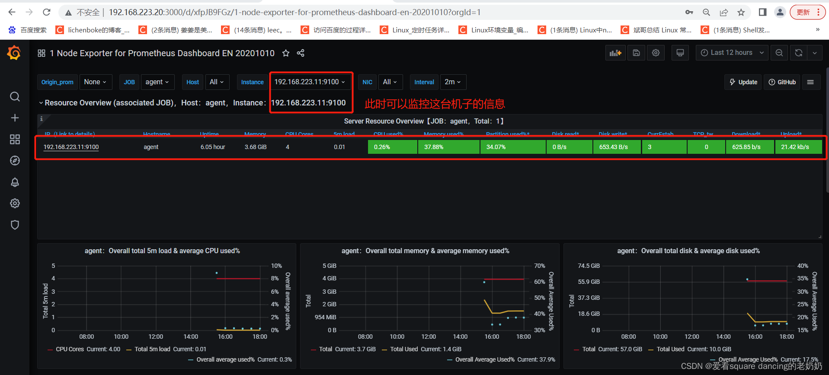Open the 192.168.223.11:9100 details link in the table
Image resolution: width=829 pixels, height=375 pixels.
71,147
